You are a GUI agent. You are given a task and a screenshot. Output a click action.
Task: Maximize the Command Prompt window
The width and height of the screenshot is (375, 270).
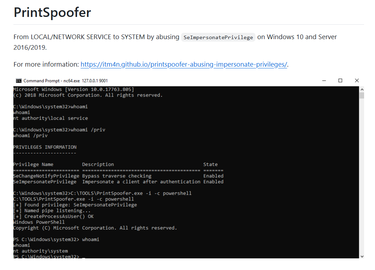(x=340, y=80)
